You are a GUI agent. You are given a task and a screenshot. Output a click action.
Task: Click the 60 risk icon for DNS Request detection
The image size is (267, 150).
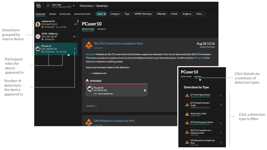point(89,122)
